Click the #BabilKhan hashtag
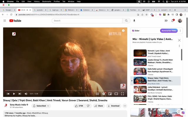Viewport: 188px width, 117px height. [x=36, y=113]
